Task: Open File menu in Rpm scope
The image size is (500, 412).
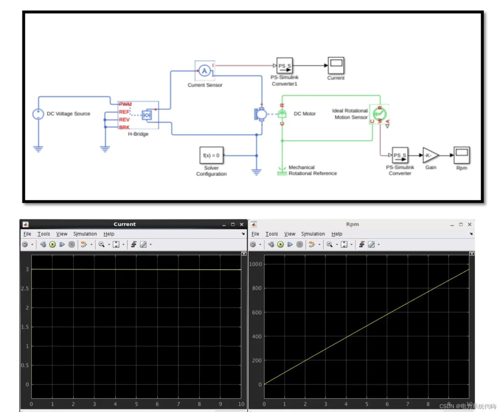Action: point(255,234)
